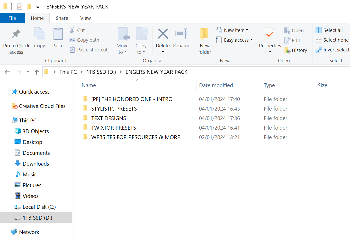Open the File menu tab
The image size is (350, 243).
click(x=12, y=18)
